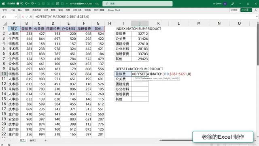Select row header 10

coord(4,74)
